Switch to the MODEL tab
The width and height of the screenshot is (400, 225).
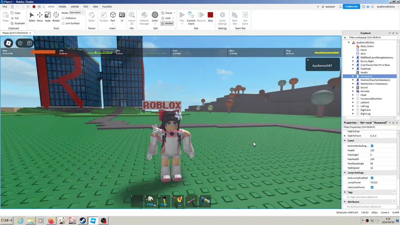[63, 7]
